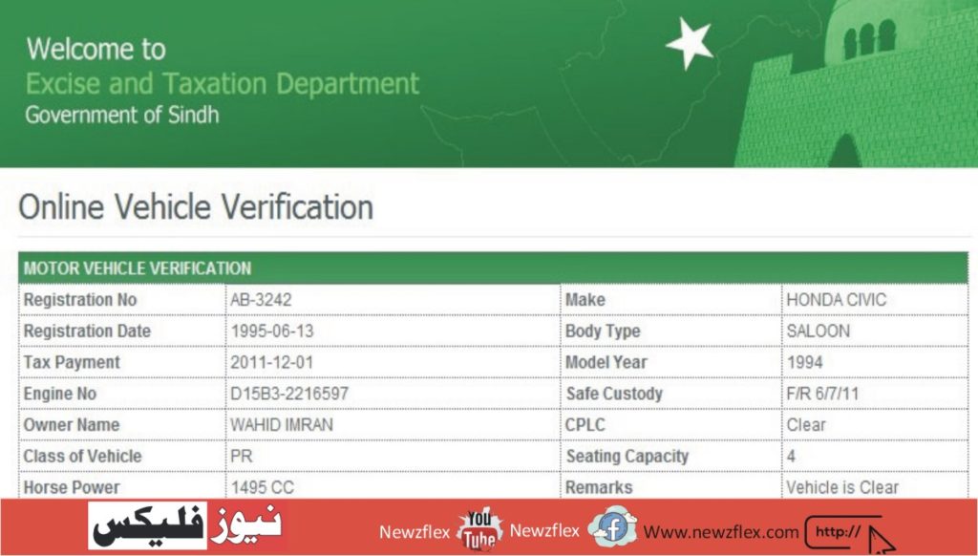Click the Remarks value Vehicle is Clear
Image resolution: width=978 pixels, height=556 pixels.
[844, 487]
